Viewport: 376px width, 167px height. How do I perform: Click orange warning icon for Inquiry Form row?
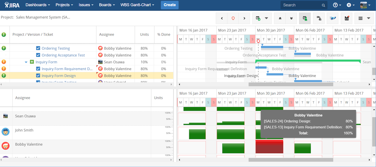click(4, 62)
